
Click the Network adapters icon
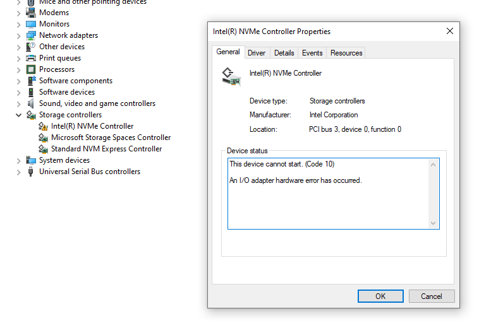pos(31,35)
